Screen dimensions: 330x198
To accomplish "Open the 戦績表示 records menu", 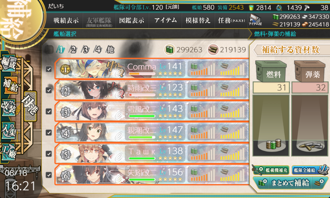I will coord(66,20).
